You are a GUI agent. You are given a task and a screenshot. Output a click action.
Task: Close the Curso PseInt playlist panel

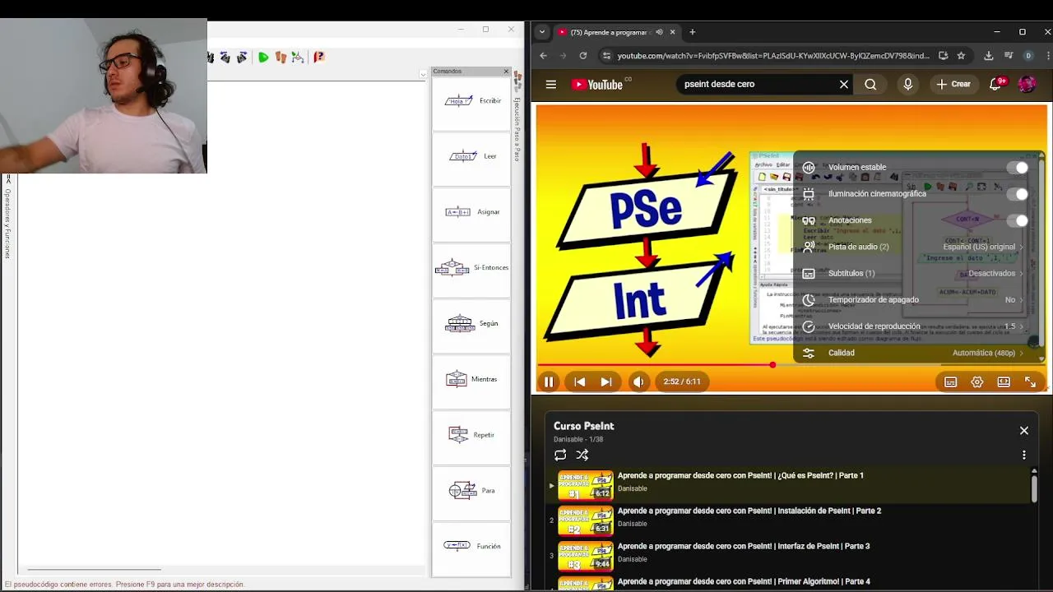point(1024,430)
